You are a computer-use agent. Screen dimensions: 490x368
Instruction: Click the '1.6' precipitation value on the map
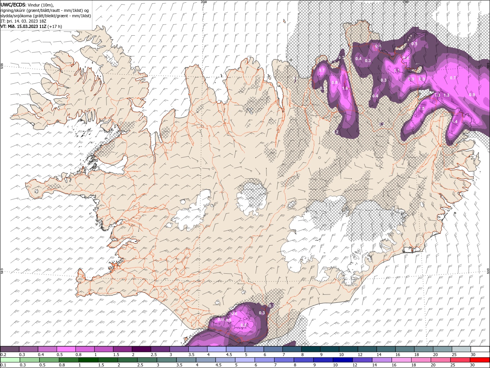pyautogui.click(x=345, y=89)
